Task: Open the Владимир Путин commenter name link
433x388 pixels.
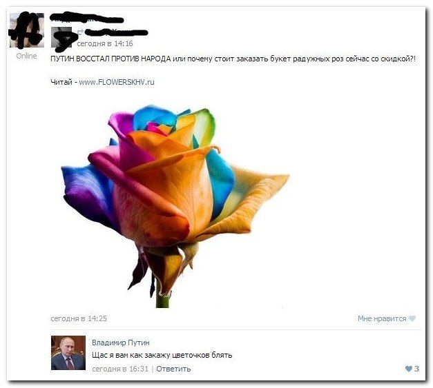Action: coord(121,343)
